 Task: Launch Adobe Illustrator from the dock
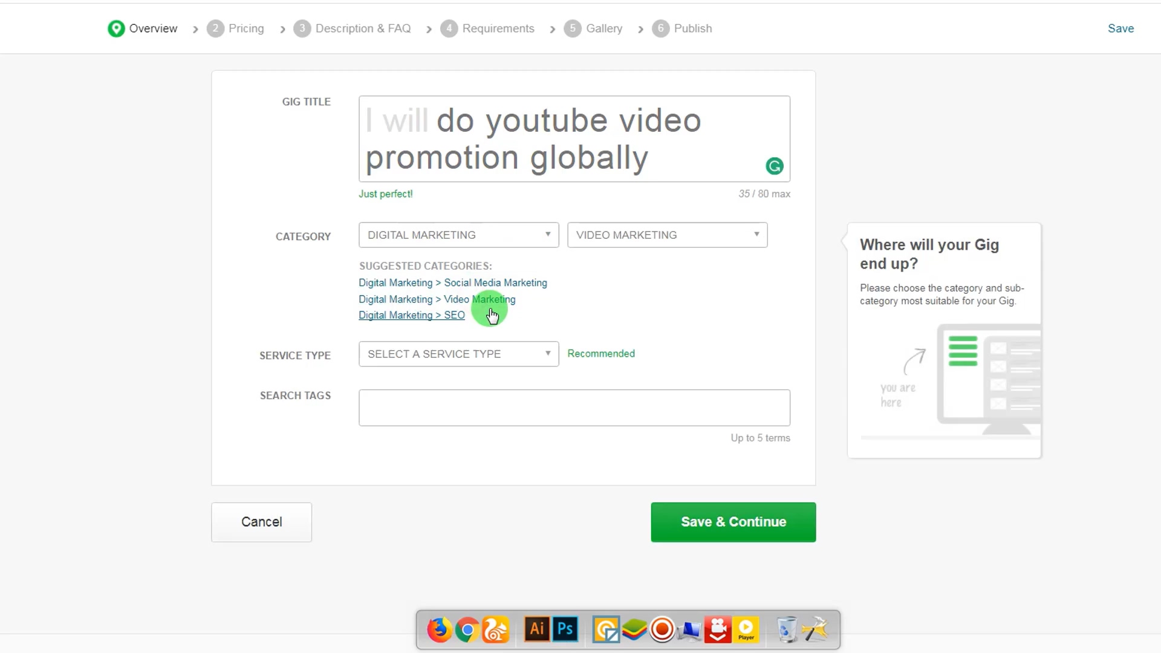(536, 629)
